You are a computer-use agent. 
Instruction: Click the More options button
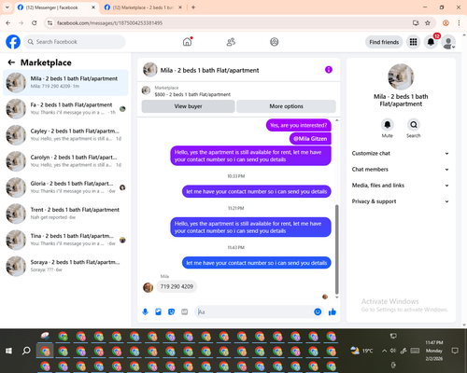click(x=286, y=106)
